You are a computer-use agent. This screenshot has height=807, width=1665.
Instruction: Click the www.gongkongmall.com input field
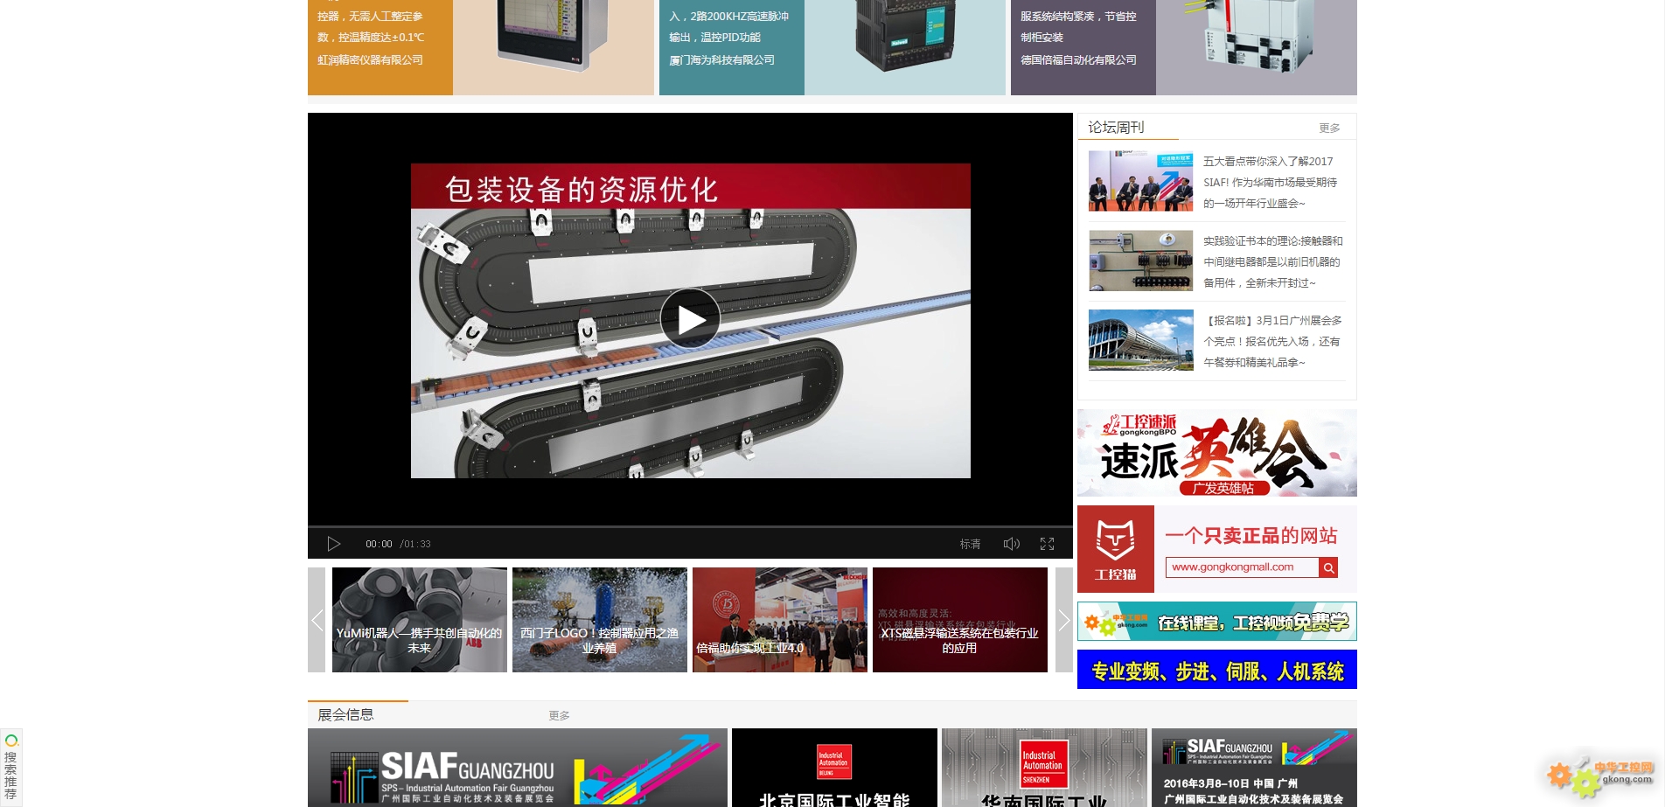coord(1241,567)
